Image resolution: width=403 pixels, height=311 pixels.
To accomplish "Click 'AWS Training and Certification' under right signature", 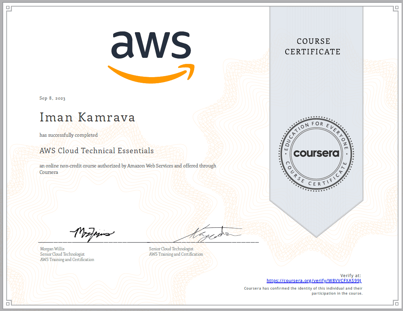I will pyautogui.click(x=176, y=254).
